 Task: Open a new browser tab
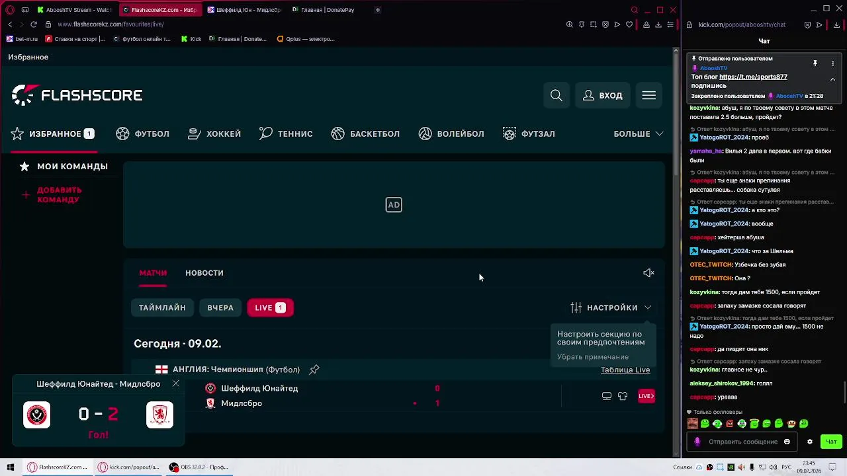click(378, 10)
